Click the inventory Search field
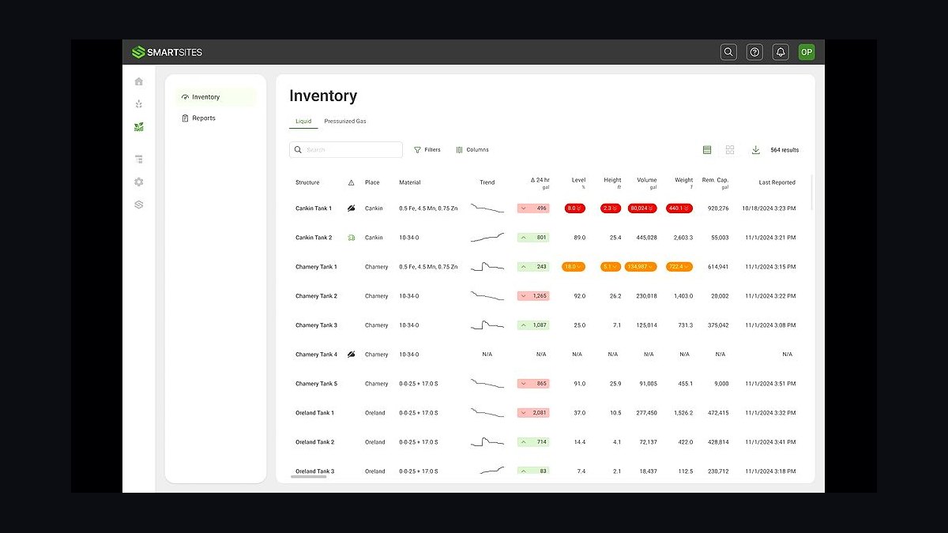 (346, 150)
